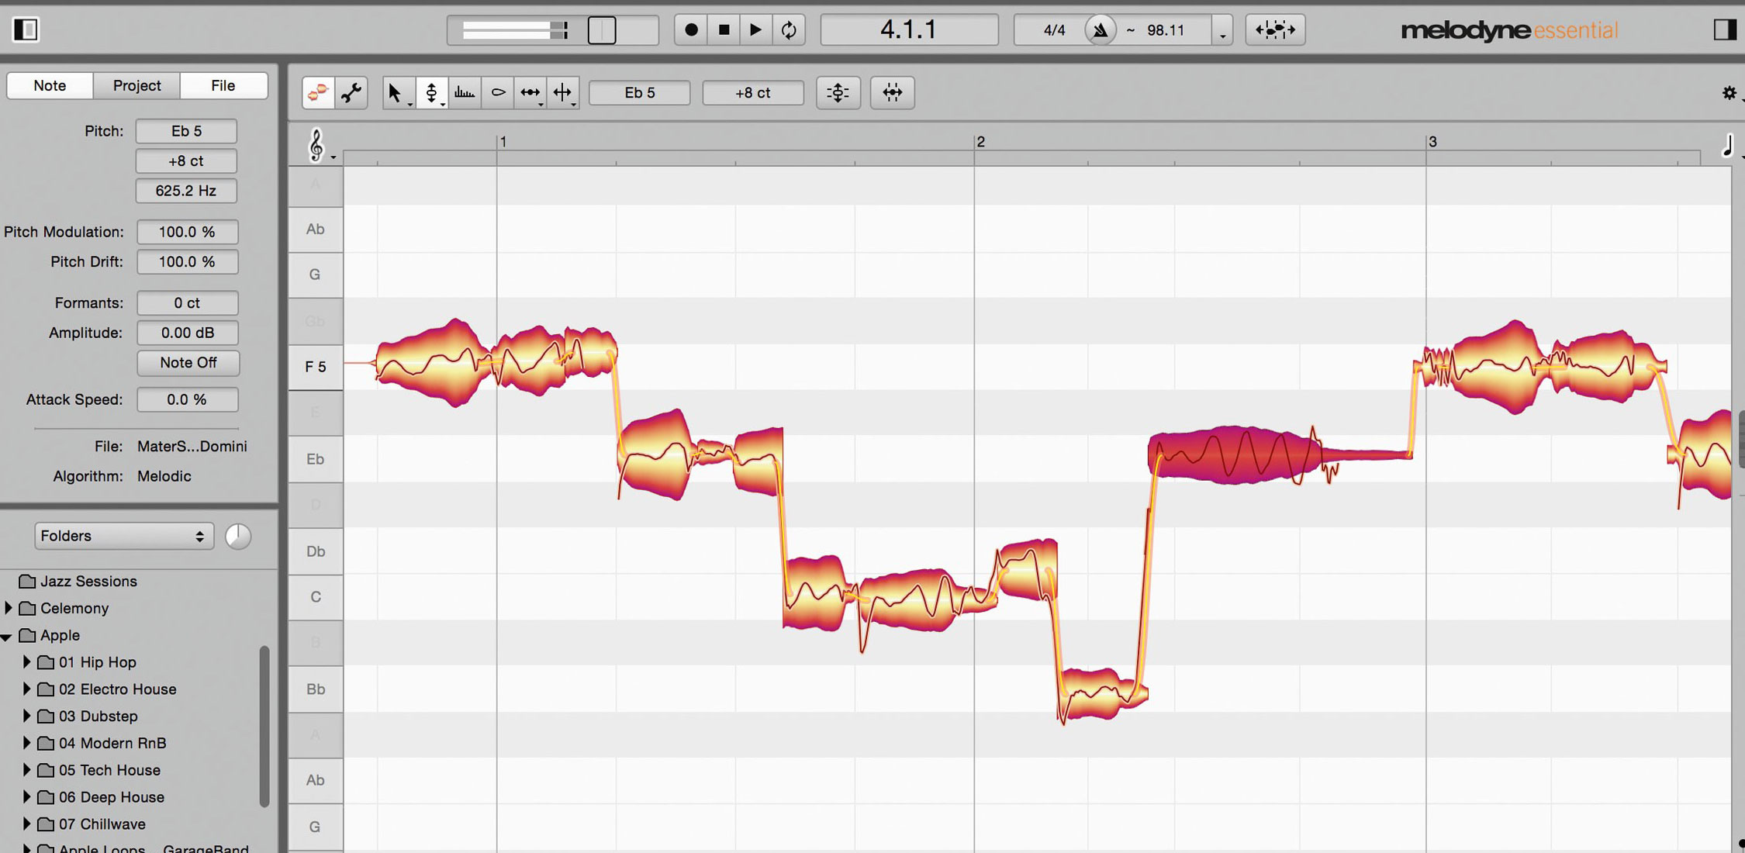Screen dimensions: 1745x853
Task: Open the Folders dropdown
Action: [123, 536]
